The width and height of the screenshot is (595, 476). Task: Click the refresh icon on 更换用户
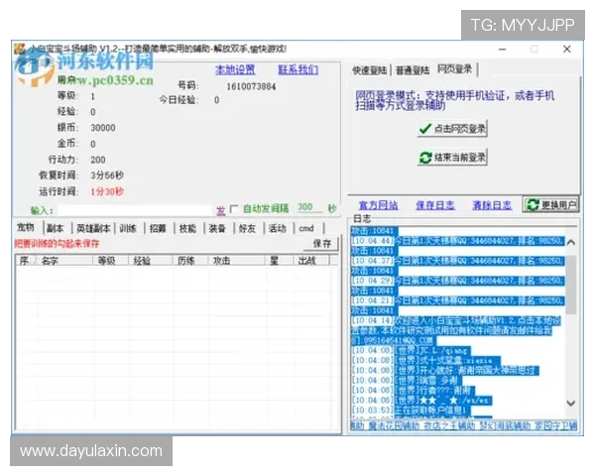[x=533, y=205]
